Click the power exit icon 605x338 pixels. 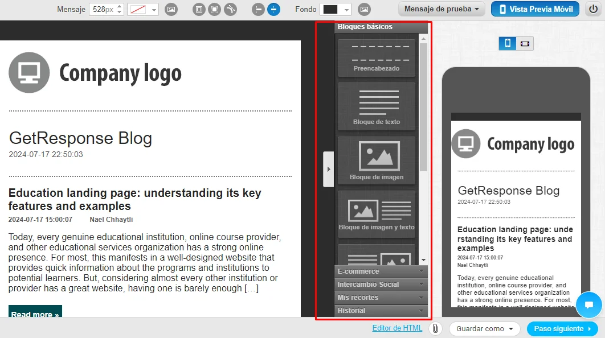[594, 9]
